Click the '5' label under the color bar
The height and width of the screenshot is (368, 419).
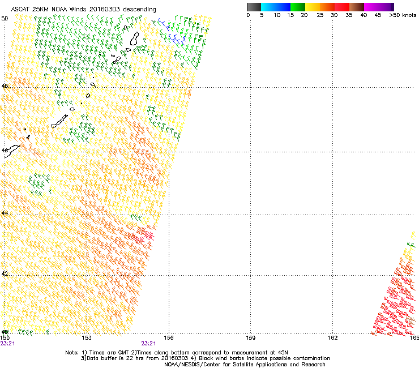262,15
